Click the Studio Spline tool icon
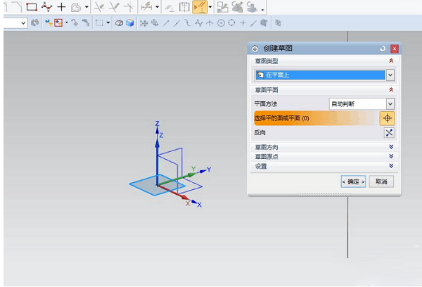This screenshot has width=422, height=287. coord(47,7)
